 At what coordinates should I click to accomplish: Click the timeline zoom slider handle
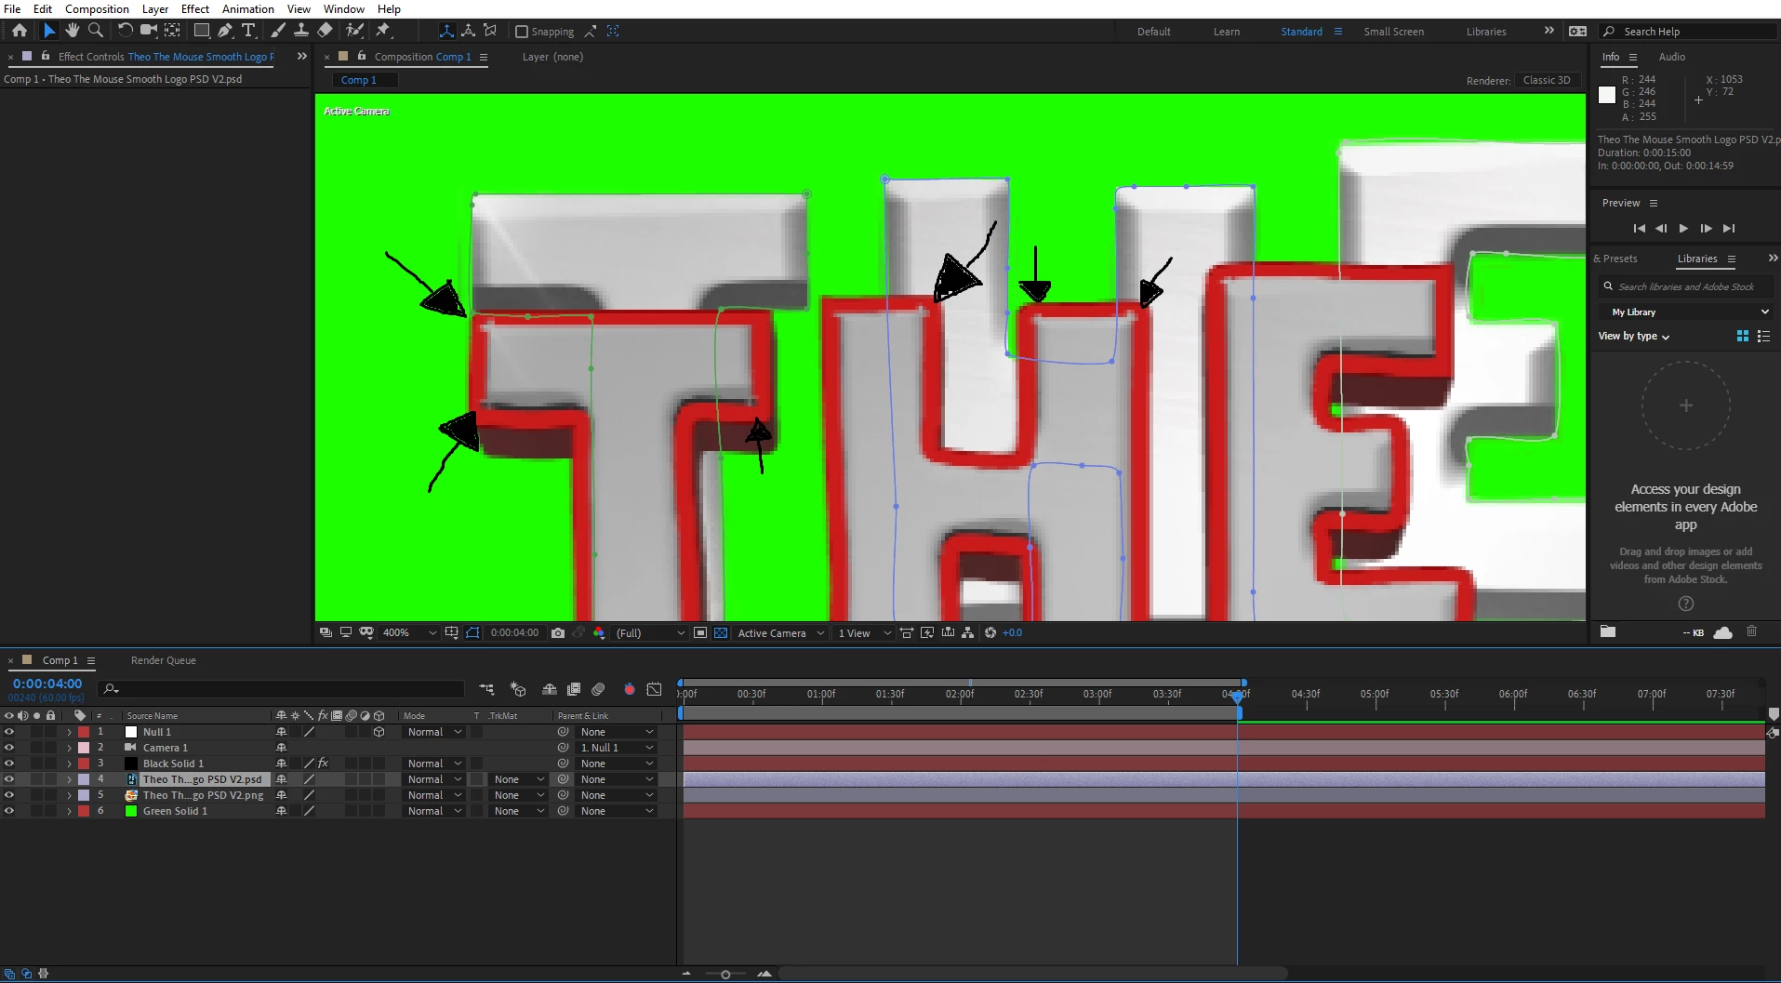(x=725, y=974)
